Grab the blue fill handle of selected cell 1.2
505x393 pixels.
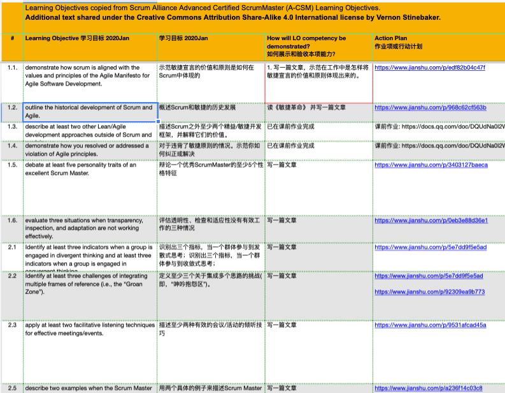[x=158, y=122]
